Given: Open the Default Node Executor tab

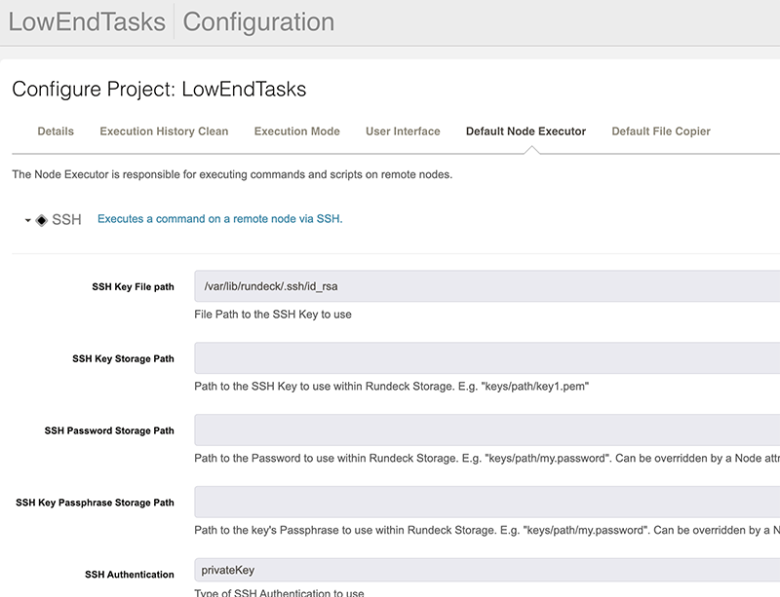Looking at the screenshot, I should coord(526,131).
